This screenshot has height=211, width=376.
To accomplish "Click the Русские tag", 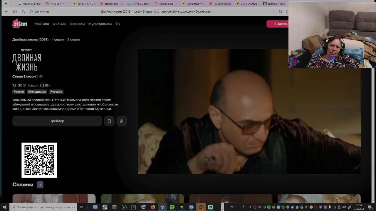I will [x=56, y=92].
